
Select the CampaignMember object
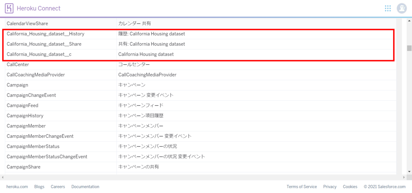tap(26, 126)
